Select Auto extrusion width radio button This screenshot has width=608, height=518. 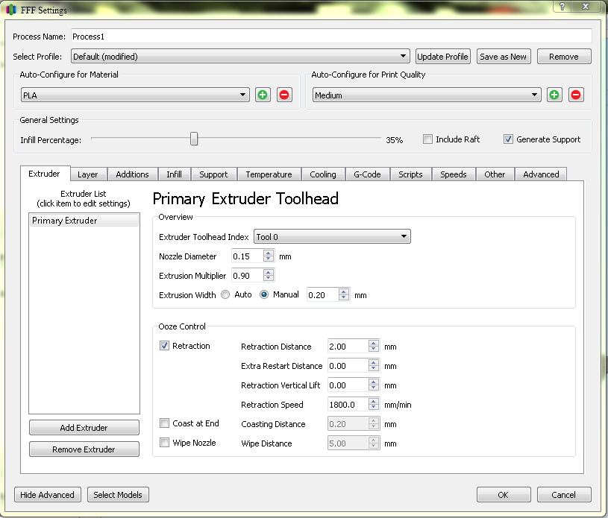[x=225, y=295]
